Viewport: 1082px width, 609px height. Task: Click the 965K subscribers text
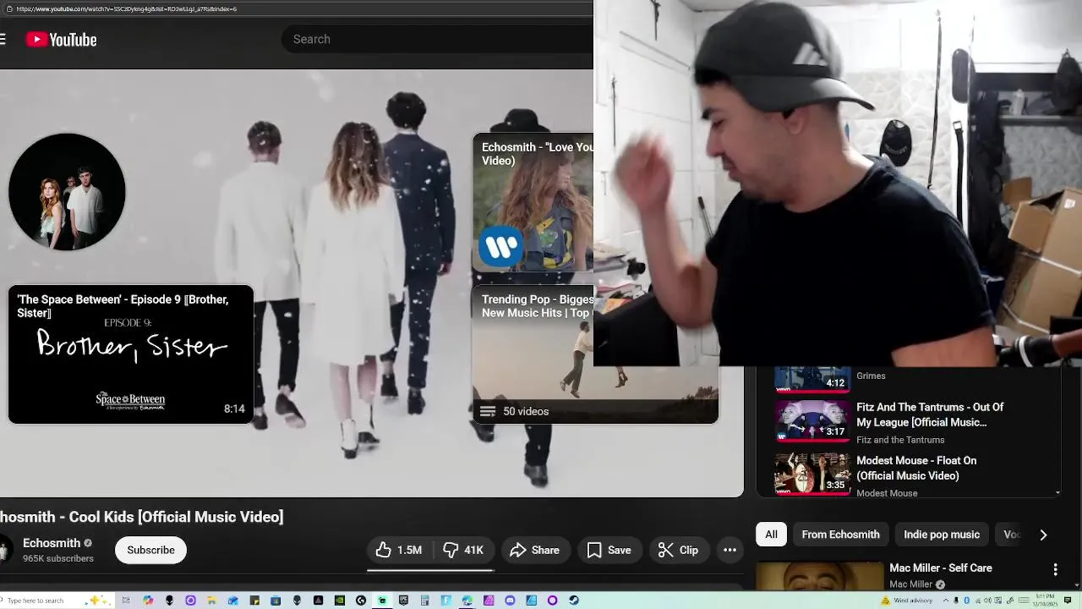(x=58, y=558)
